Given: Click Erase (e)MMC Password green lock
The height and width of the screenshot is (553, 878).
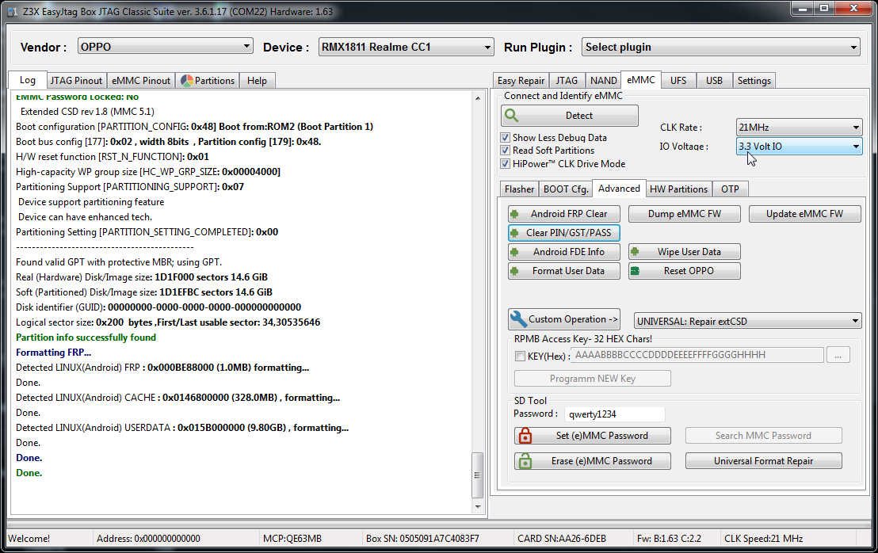Looking at the screenshot, I should pyautogui.click(x=593, y=461).
